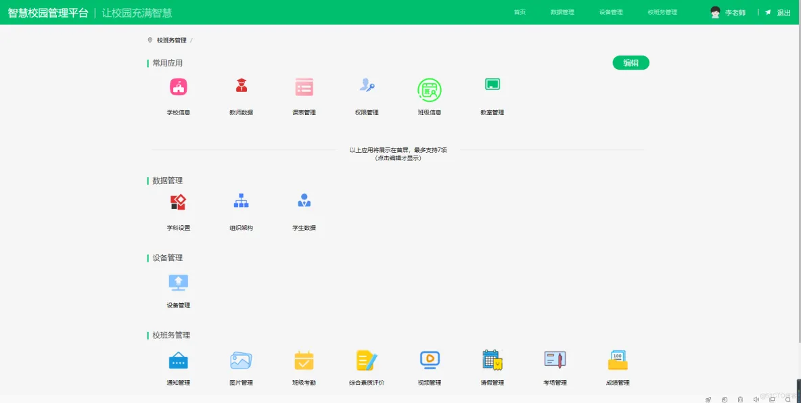Click the trash icon in status bar
This screenshot has width=801, height=403.
[x=740, y=400]
